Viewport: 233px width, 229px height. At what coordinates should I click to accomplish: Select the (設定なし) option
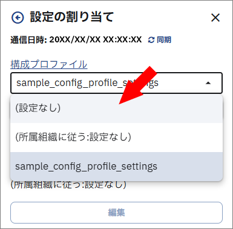116,108
